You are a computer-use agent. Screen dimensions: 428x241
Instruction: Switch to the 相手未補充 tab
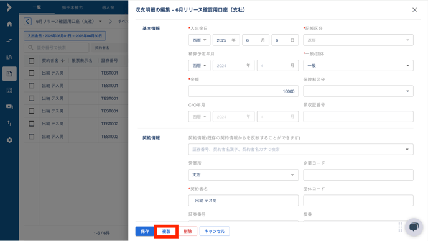coord(72,7)
